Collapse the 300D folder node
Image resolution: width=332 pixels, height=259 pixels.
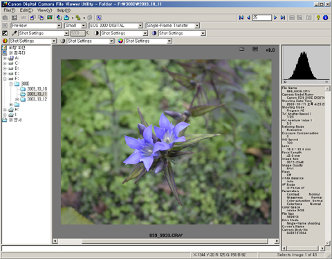click(x=11, y=84)
